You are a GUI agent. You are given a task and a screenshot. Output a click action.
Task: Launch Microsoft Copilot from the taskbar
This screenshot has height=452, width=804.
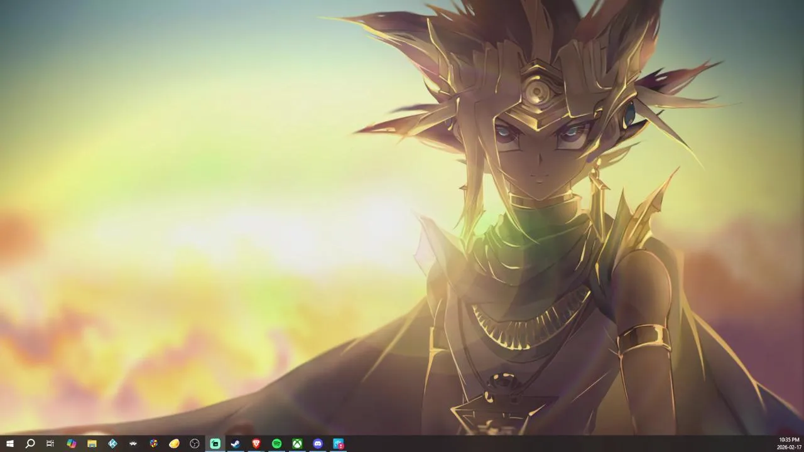[72, 444]
